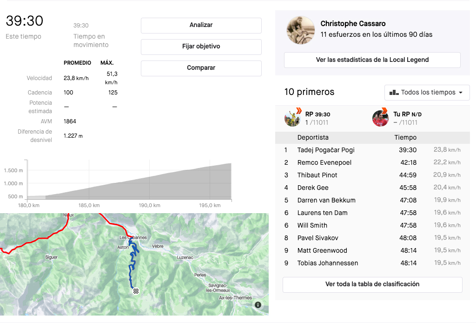
Task: Click the Christophe Cassaro name link
Action: tap(353, 24)
